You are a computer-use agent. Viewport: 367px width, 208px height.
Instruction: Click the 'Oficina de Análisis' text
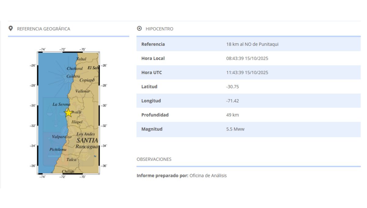208,176
